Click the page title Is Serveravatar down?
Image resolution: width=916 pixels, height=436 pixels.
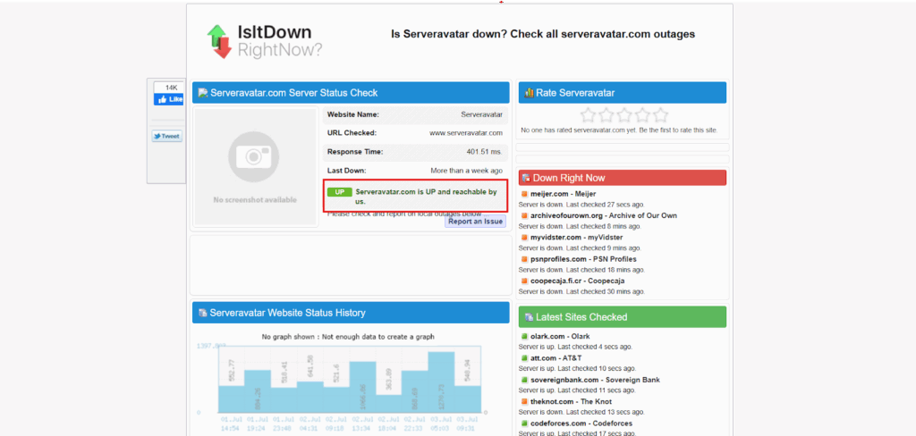pyautogui.click(x=543, y=34)
